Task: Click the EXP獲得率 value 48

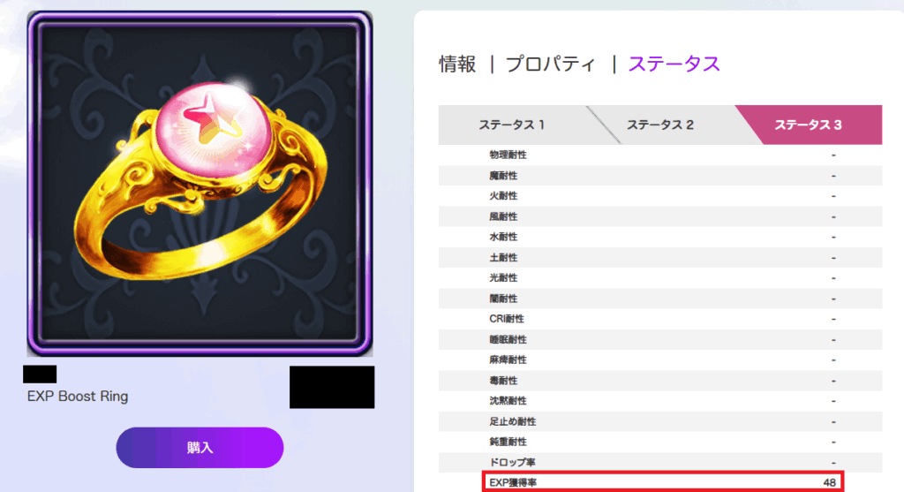Action: click(829, 483)
